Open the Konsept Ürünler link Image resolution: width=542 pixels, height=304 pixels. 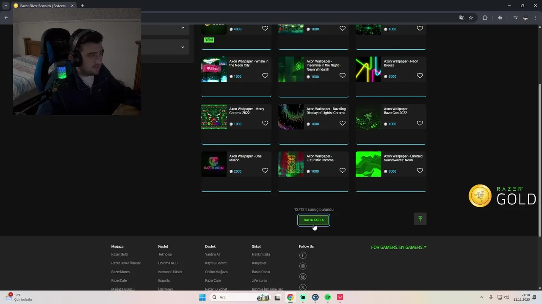pyautogui.click(x=170, y=272)
